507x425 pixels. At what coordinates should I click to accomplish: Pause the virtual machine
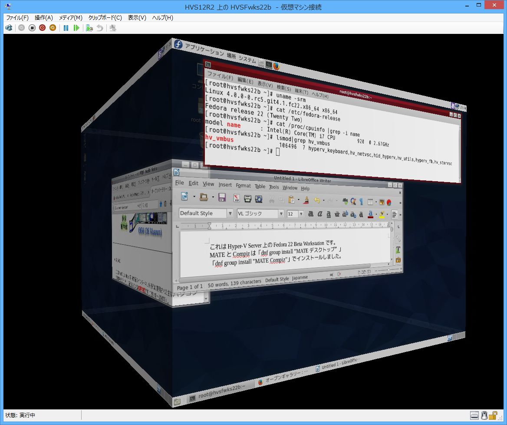tap(66, 28)
